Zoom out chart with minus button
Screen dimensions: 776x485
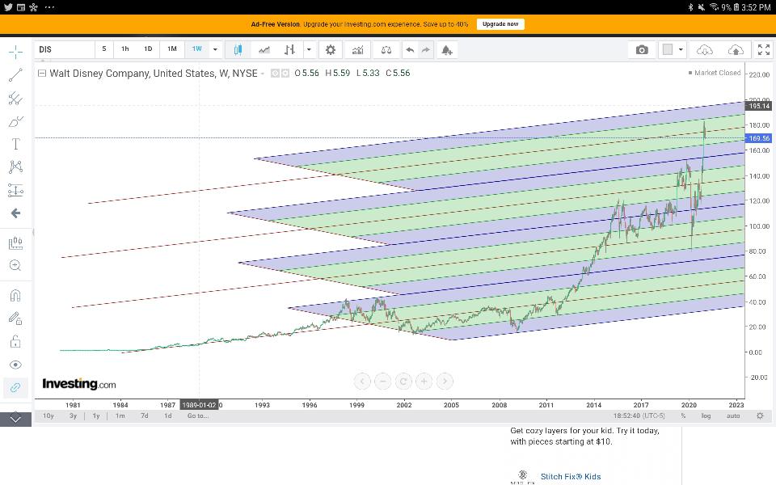coord(382,381)
